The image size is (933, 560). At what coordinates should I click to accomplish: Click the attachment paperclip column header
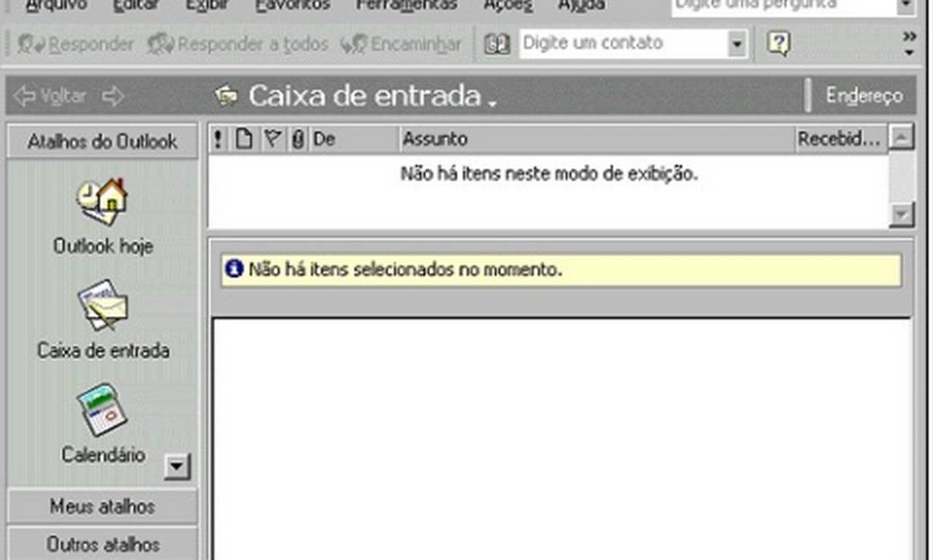click(296, 138)
